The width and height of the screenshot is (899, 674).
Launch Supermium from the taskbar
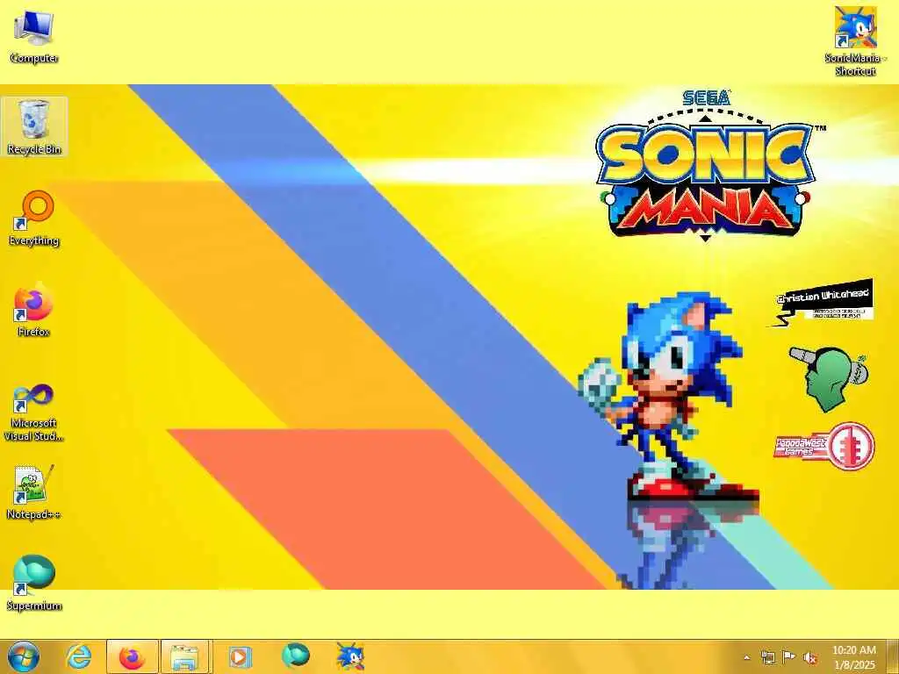coord(295,656)
